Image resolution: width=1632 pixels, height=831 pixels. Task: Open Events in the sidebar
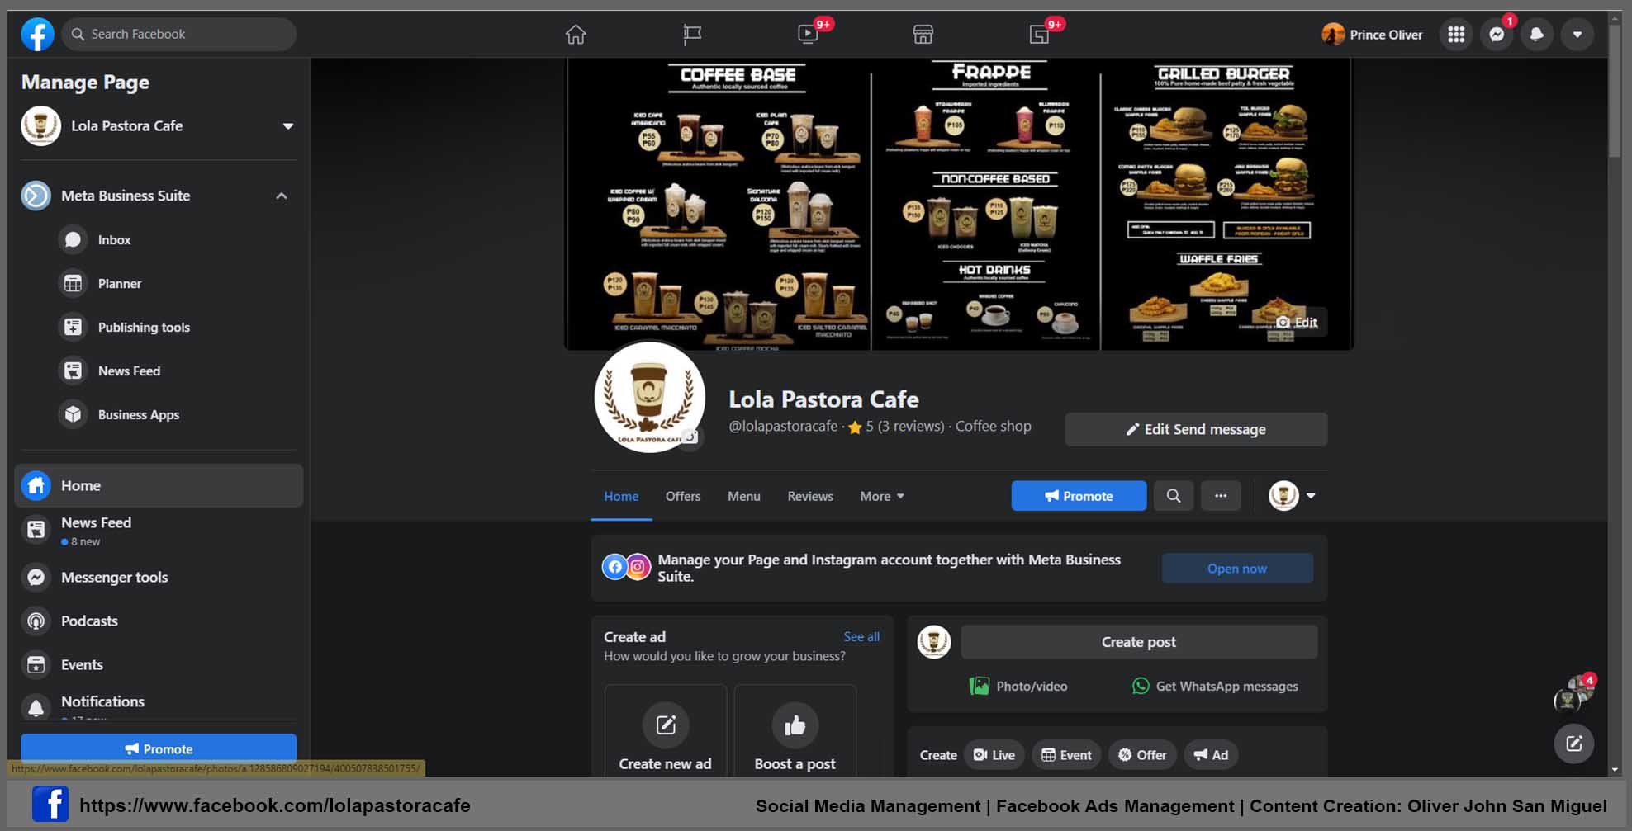tap(159, 665)
